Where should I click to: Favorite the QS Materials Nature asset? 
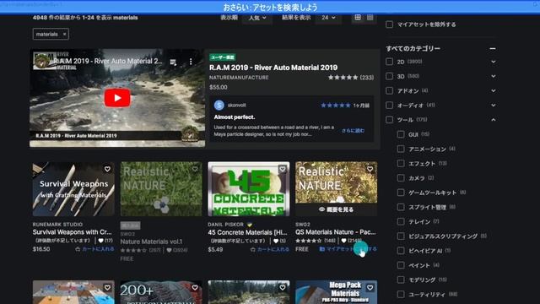pyautogui.click(x=370, y=169)
